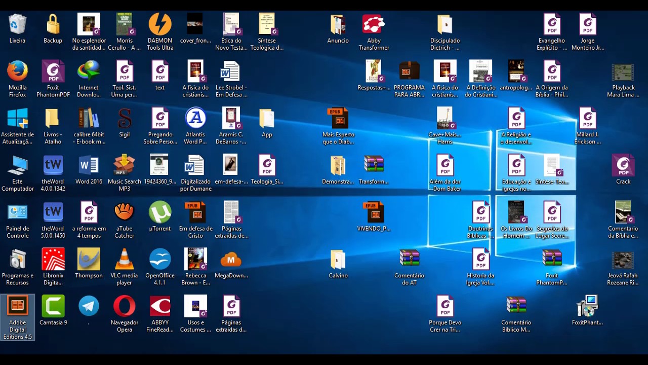This screenshot has height=365, width=648.
Task: Select the Thompson shortcut icon
Action: tap(89, 260)
